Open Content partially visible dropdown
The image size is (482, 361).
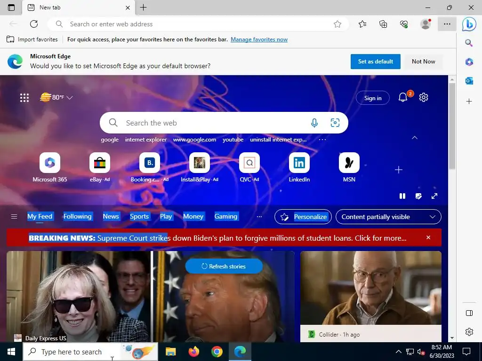[x=388, y=217]
